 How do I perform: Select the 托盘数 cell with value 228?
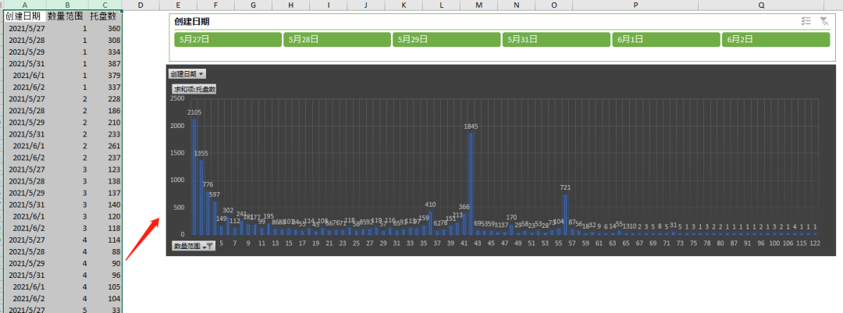[x=105, y=99]
